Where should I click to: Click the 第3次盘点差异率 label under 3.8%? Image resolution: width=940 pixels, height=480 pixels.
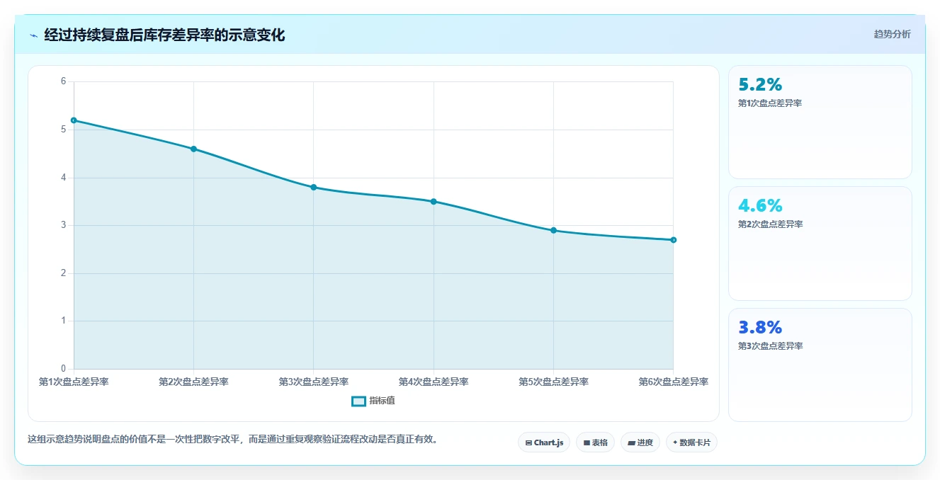pyautogui.click(x=770, y=346)
